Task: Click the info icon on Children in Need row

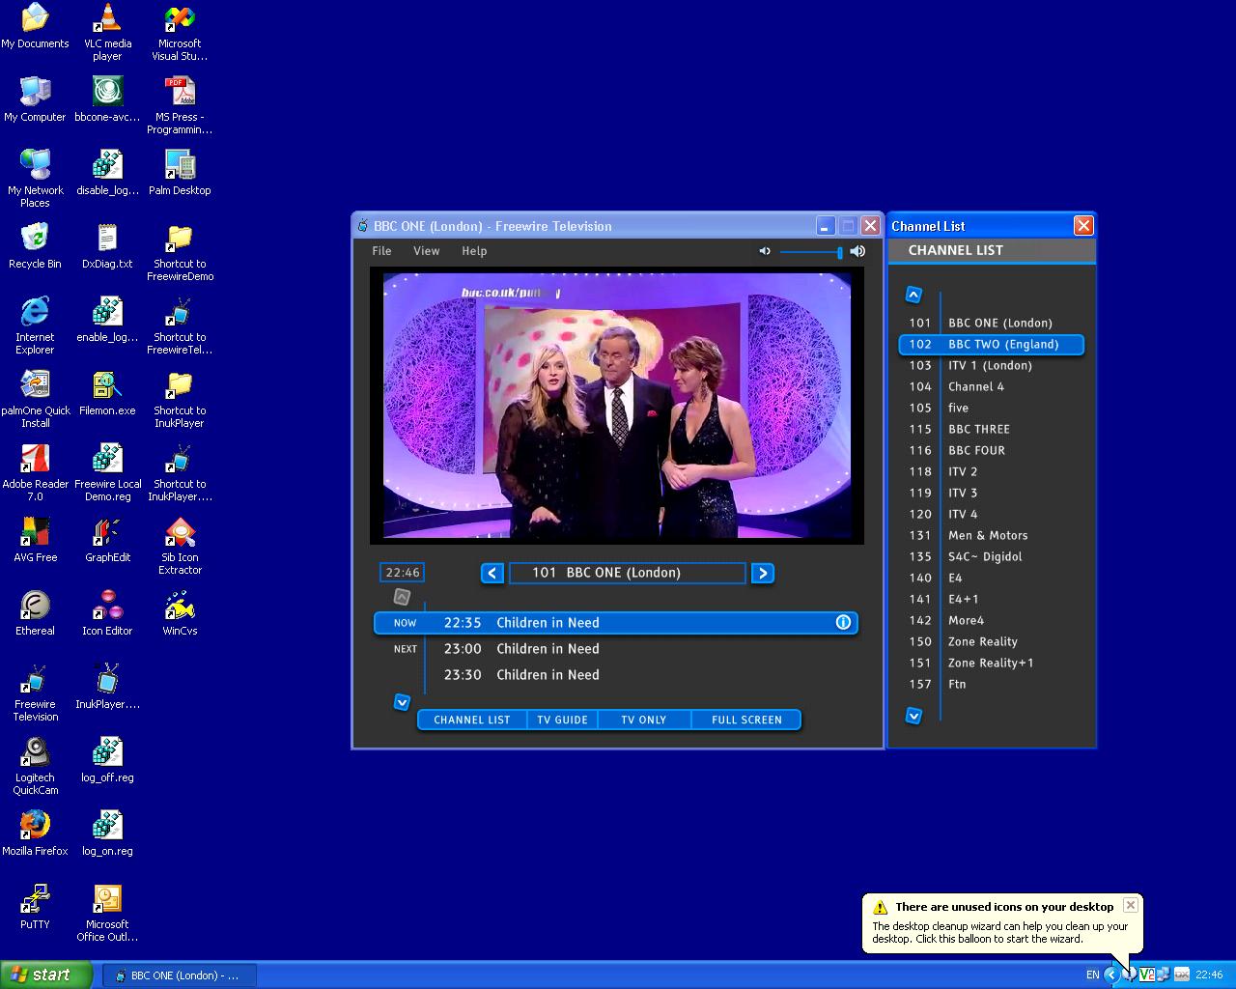Action: pos(843,623)
